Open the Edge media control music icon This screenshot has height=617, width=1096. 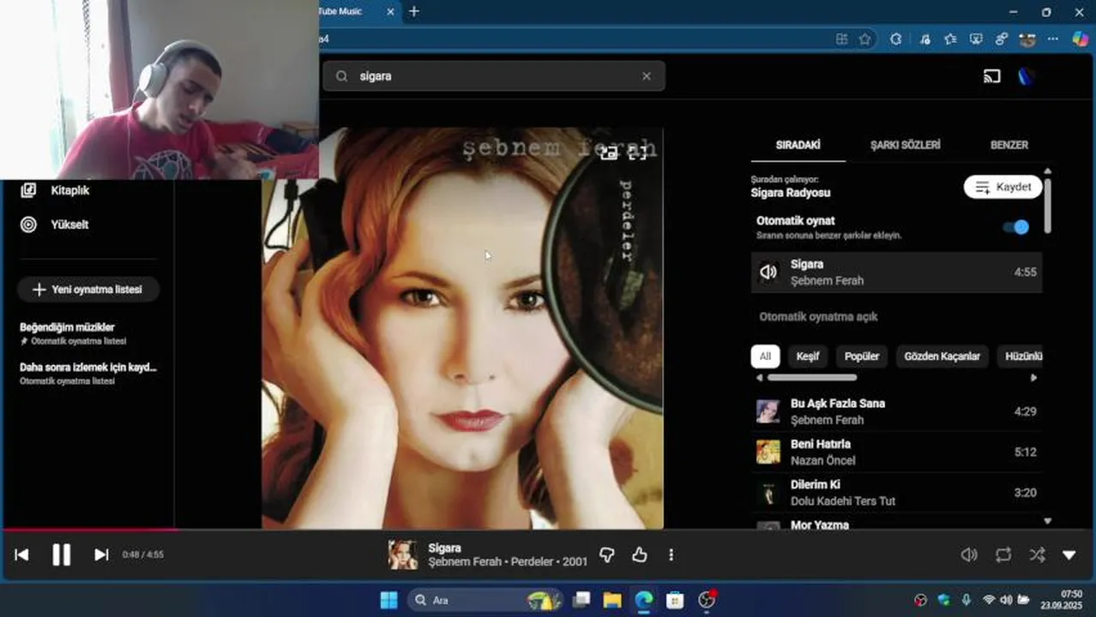pyautogui.click(x=924, y=39)
